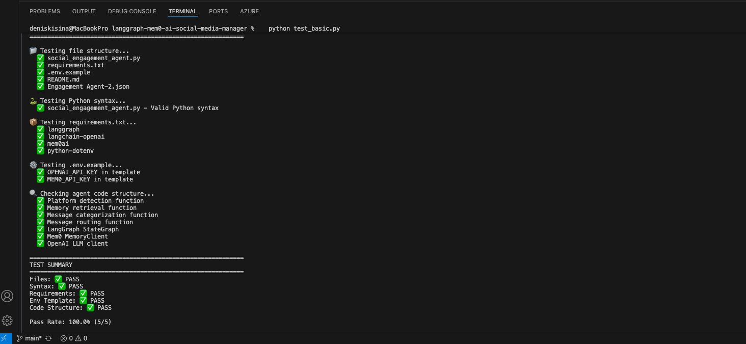This screenshot has width=746, height=344.
Task: Click the green checkmark beside langgraph
Action: click(40, 129)
